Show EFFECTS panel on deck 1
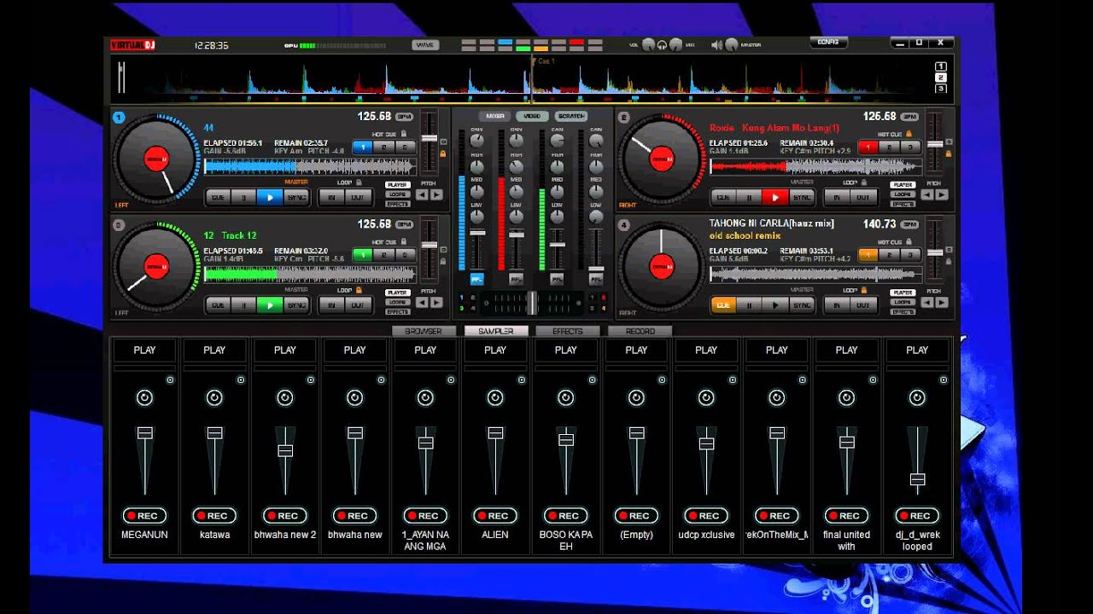Image resolution: width=1093 pixels, height=614 pixels. tap(397, 204)
